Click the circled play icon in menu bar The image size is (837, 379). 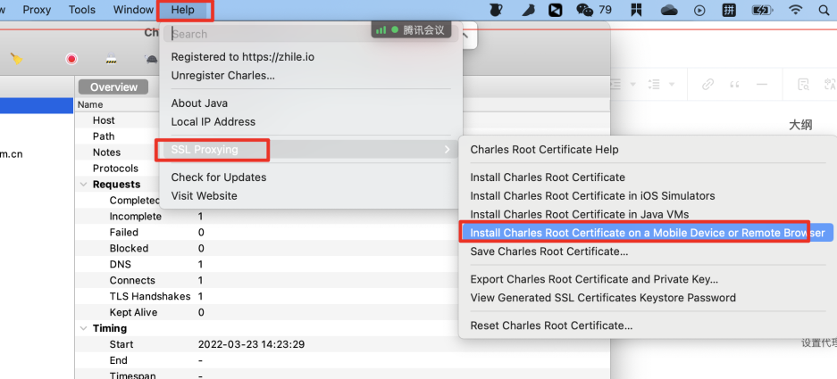tap(699, 10)
